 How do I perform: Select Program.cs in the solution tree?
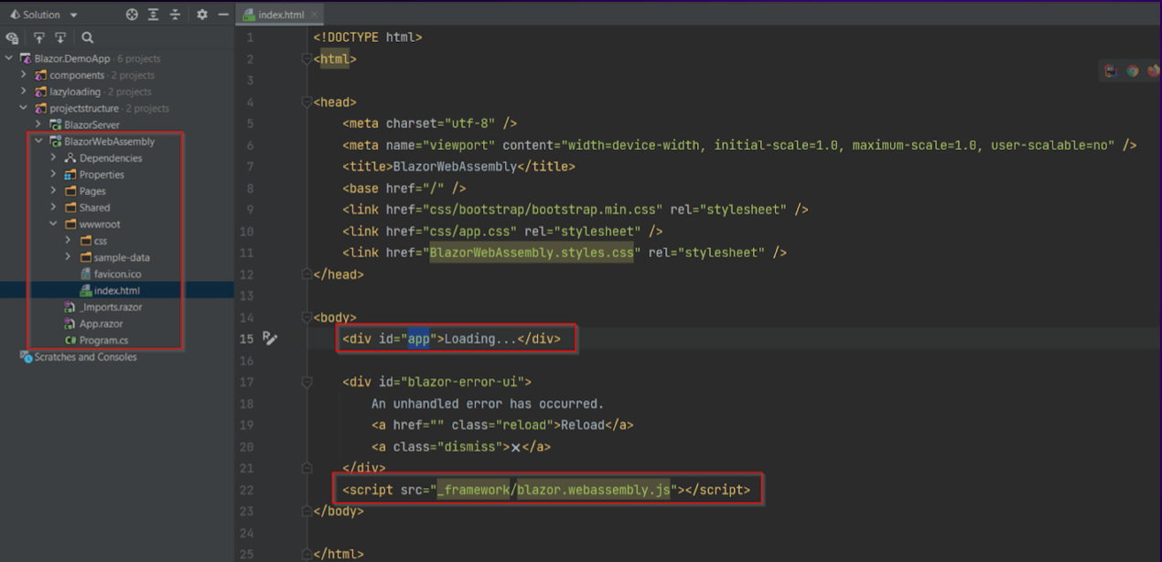(103, 340)
